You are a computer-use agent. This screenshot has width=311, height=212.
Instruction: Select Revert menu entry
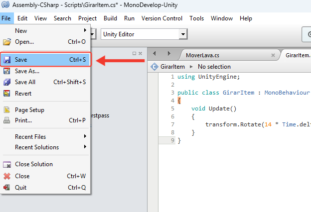coord(45,94)
